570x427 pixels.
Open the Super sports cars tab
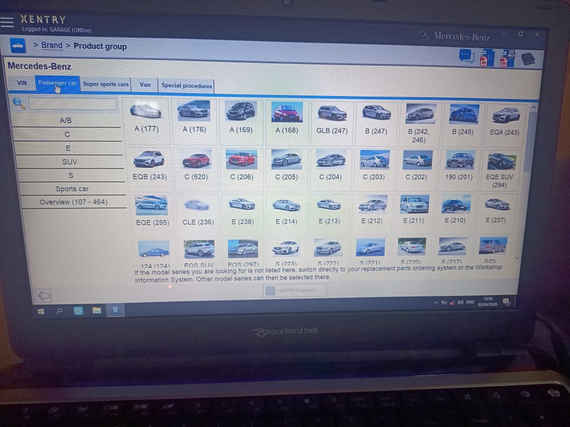coord(106,84)
